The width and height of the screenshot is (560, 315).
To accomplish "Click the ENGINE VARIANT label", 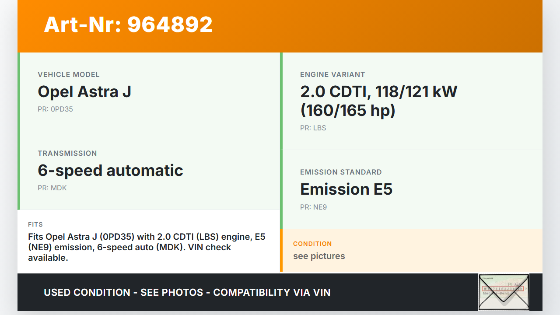I will [332, 75].
